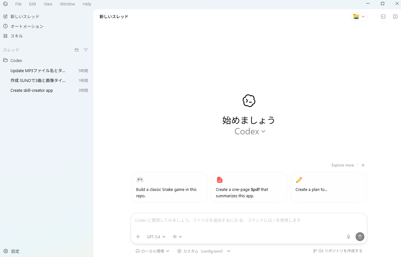This screenshot has width=401, height=257.
Task: Open the スキル section in the sidebar
Action: (x=17, y=36)
